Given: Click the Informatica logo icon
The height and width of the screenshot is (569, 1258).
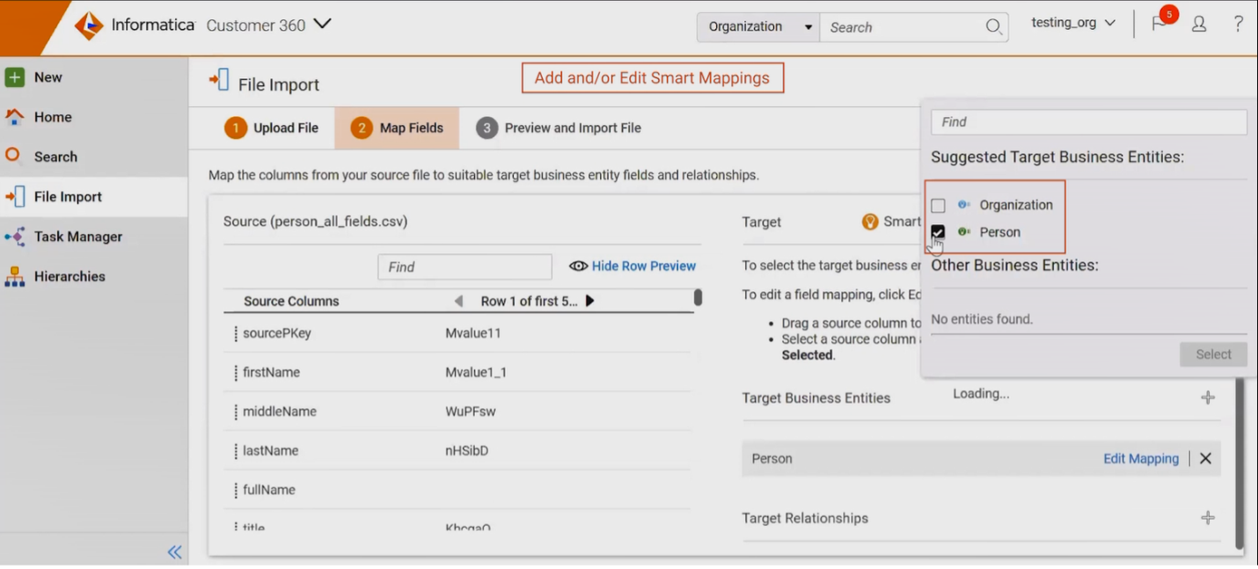Looking at the screenshot, I should point(89,26).
